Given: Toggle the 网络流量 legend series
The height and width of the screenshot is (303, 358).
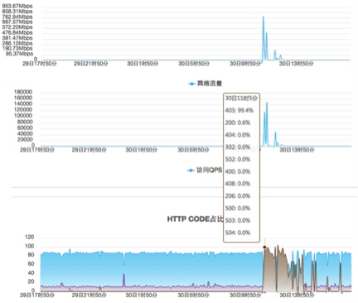Looking at the screenshot, I should coord(206,84).
